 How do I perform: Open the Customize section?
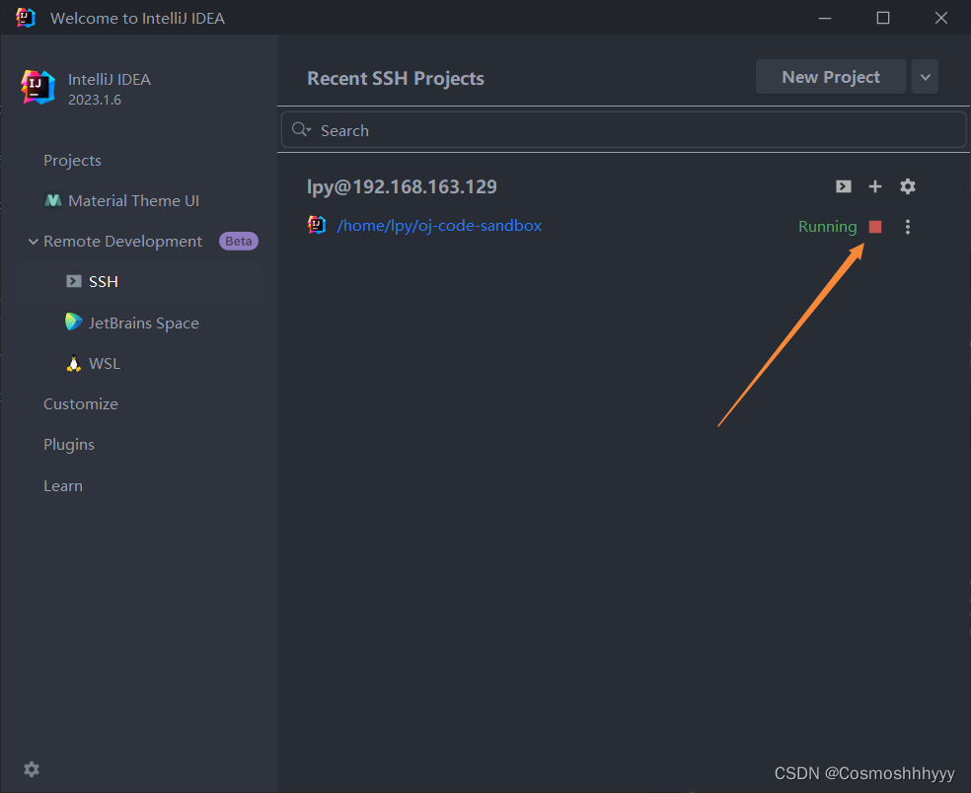click(x=81, y=404)
